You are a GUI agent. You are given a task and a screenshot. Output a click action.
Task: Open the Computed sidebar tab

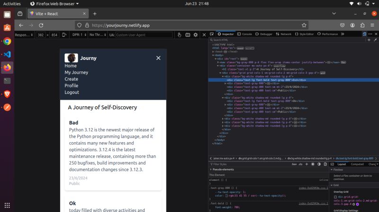[357, 164]
